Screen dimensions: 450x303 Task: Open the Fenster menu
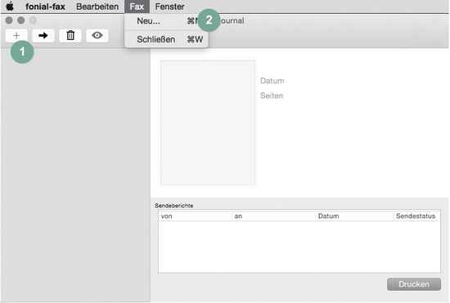tap(169, 7)
